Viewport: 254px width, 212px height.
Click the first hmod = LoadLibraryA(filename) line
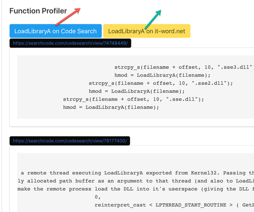162,75
